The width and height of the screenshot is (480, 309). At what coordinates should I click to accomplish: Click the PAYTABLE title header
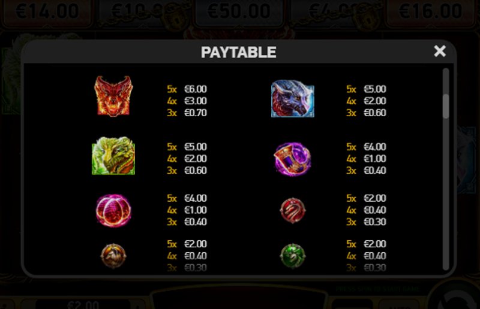pyautogui.click(x=238, y=52)
